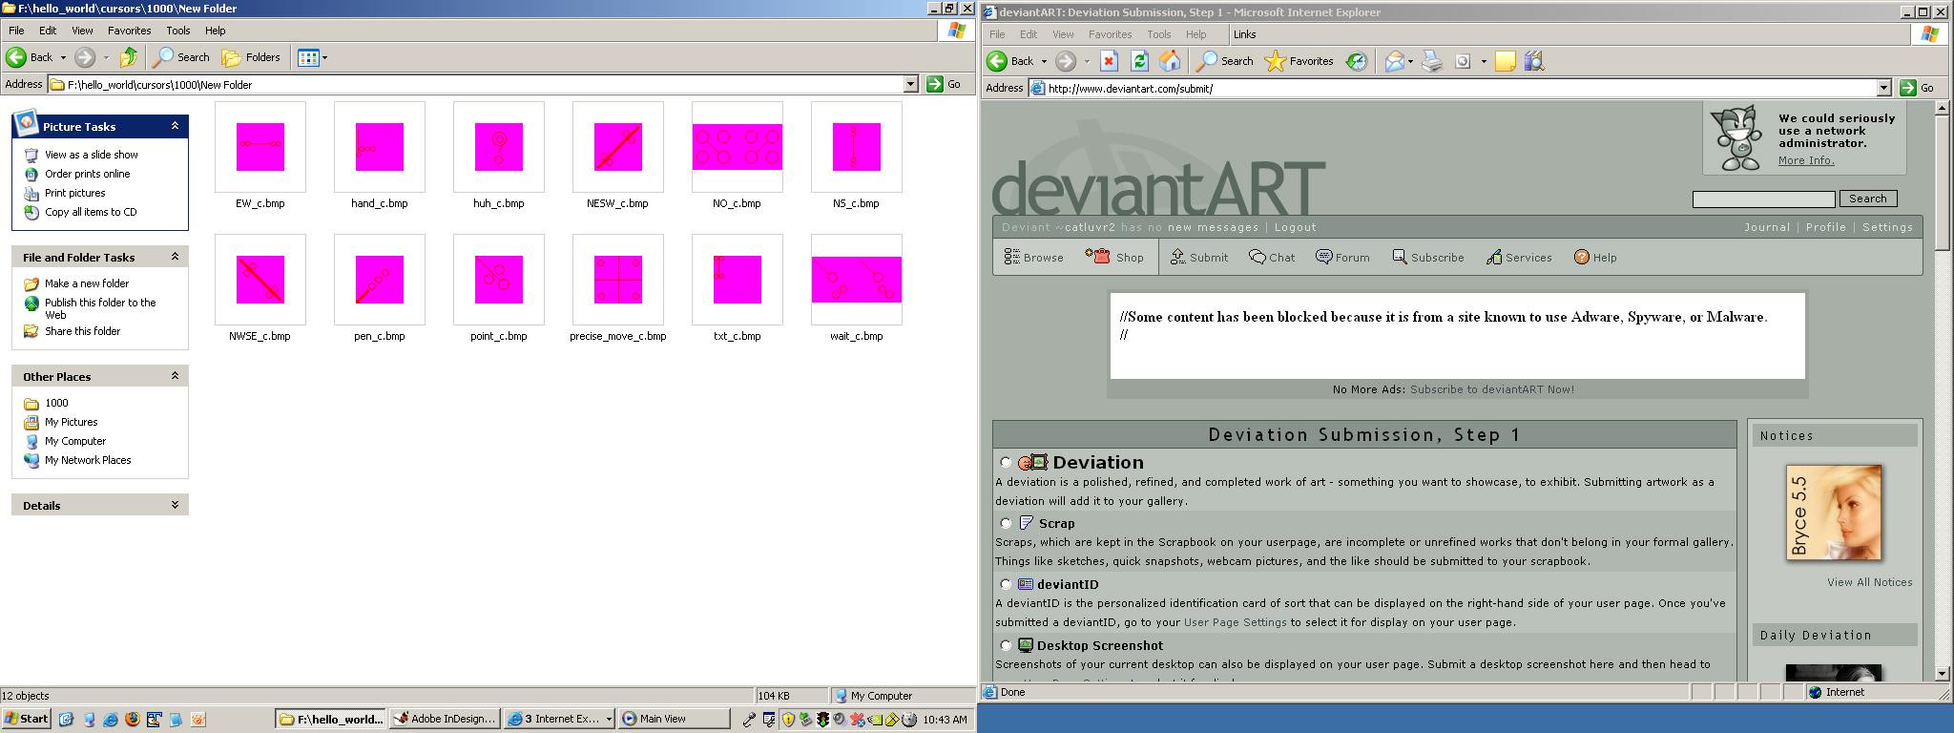Screen dimensions: 1954x733
Task: Open deviantART Browse section
Action: click(x=1033, y=257)
